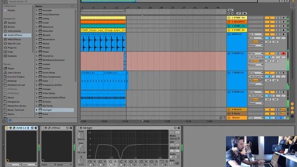Open the Vengeance folder in Places
This screenshot has width=297, height=167.
coord(13,102)
